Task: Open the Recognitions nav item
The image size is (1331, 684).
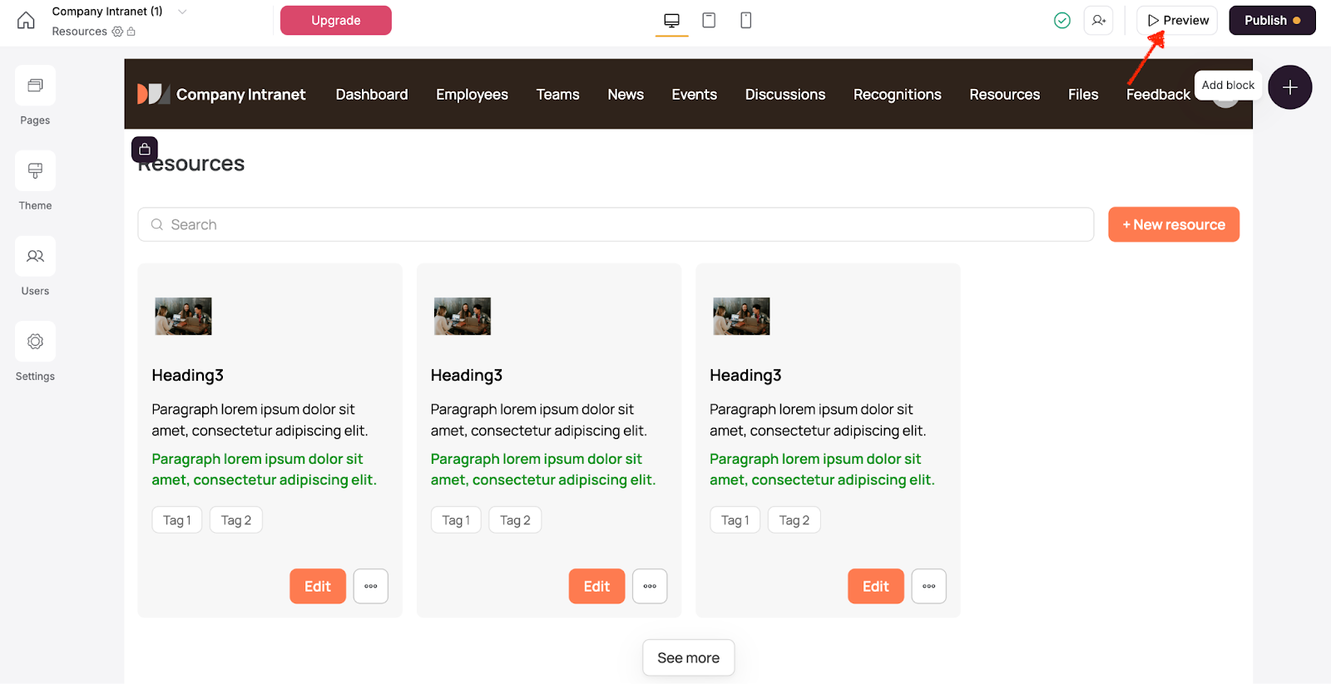Action: (898, 95)
